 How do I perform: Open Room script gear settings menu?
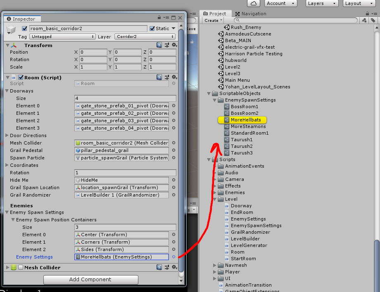point(174,77)
